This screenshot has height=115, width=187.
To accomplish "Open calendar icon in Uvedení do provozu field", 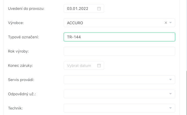I will click(99, 8).
